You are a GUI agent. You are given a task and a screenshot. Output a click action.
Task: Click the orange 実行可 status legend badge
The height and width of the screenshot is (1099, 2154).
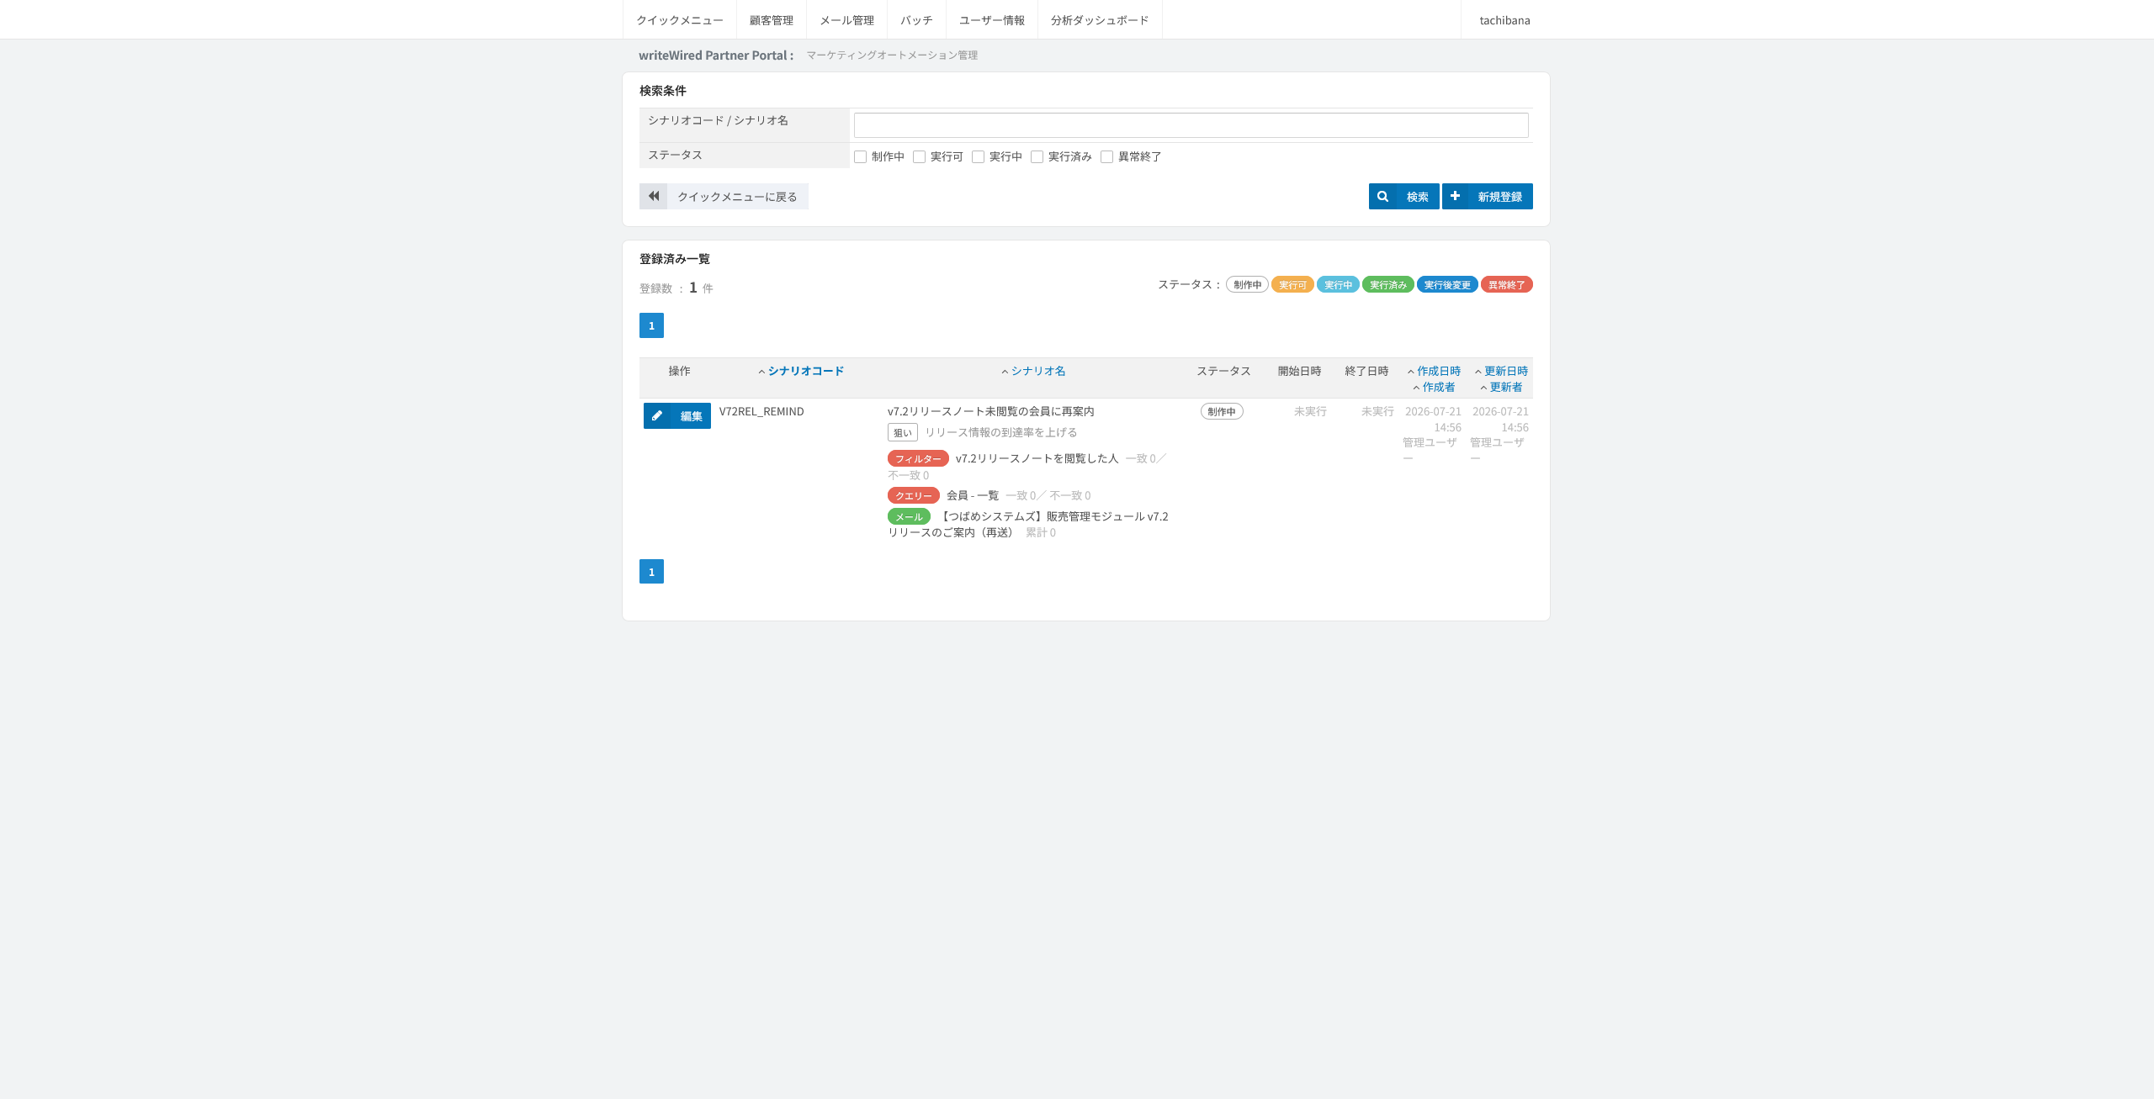[1292, 285]
